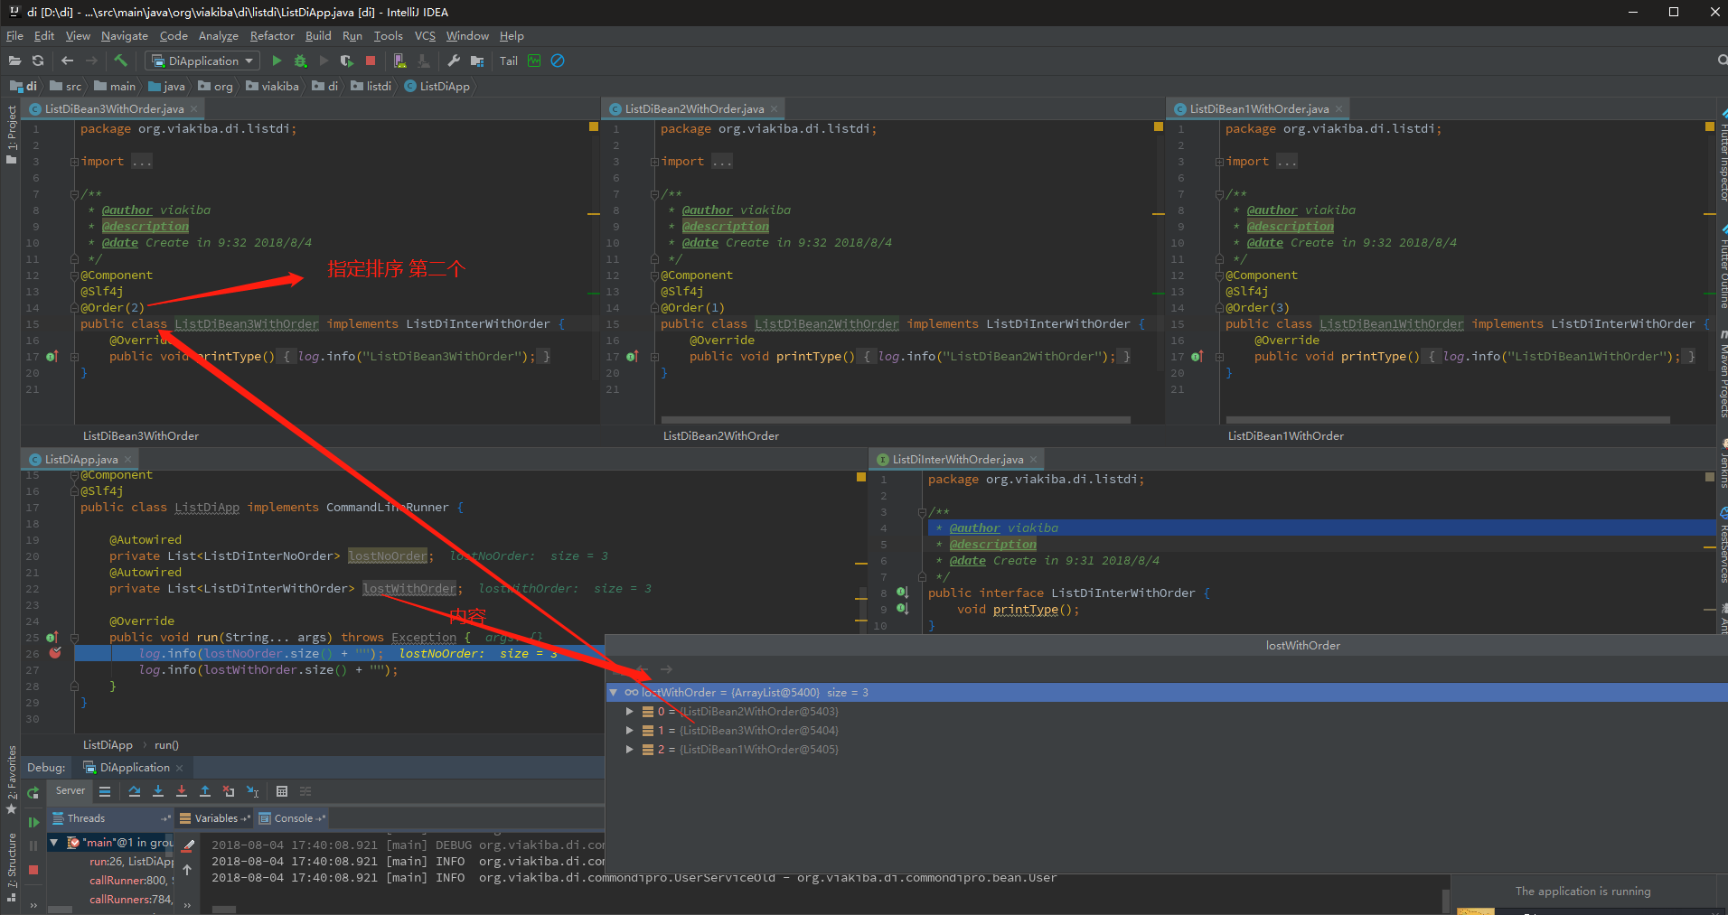The height and width of the screenshot is (915, 1728).
Task: Show more debug toolbar actions chevron
Action: coord(33,904)
